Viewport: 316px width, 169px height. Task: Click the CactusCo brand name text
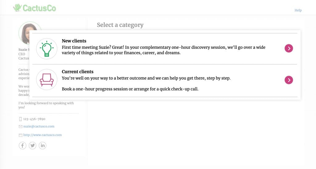(39, 8)
